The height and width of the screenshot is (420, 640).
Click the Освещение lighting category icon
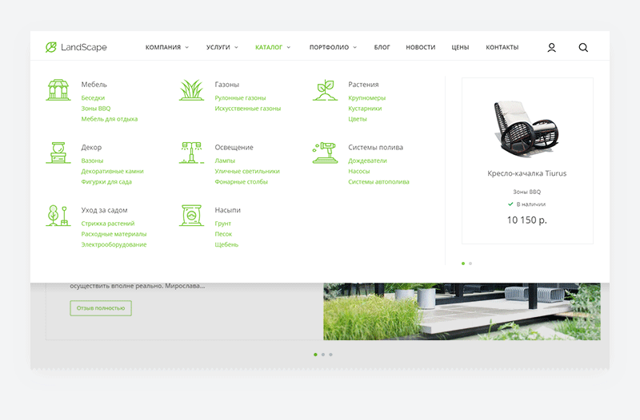point(191,153)
